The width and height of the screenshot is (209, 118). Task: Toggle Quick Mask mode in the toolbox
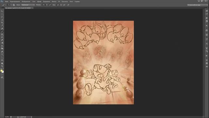[x=2, y=75]
